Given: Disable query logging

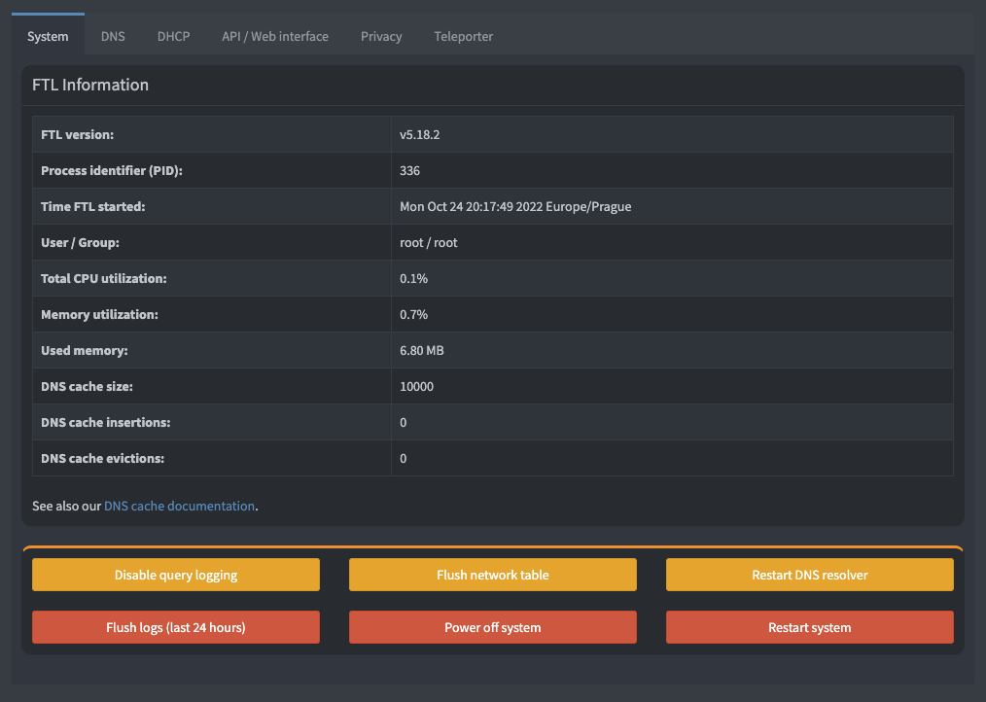Looking at the screenshot, I should 175,575.
